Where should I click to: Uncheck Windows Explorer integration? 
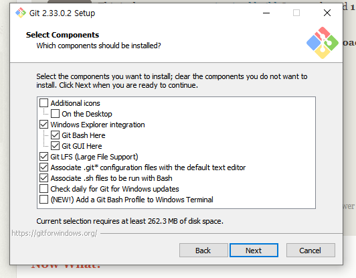pos(43,125)
